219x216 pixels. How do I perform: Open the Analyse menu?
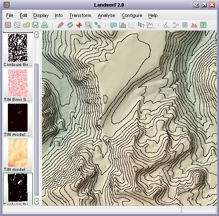[106, 15]
